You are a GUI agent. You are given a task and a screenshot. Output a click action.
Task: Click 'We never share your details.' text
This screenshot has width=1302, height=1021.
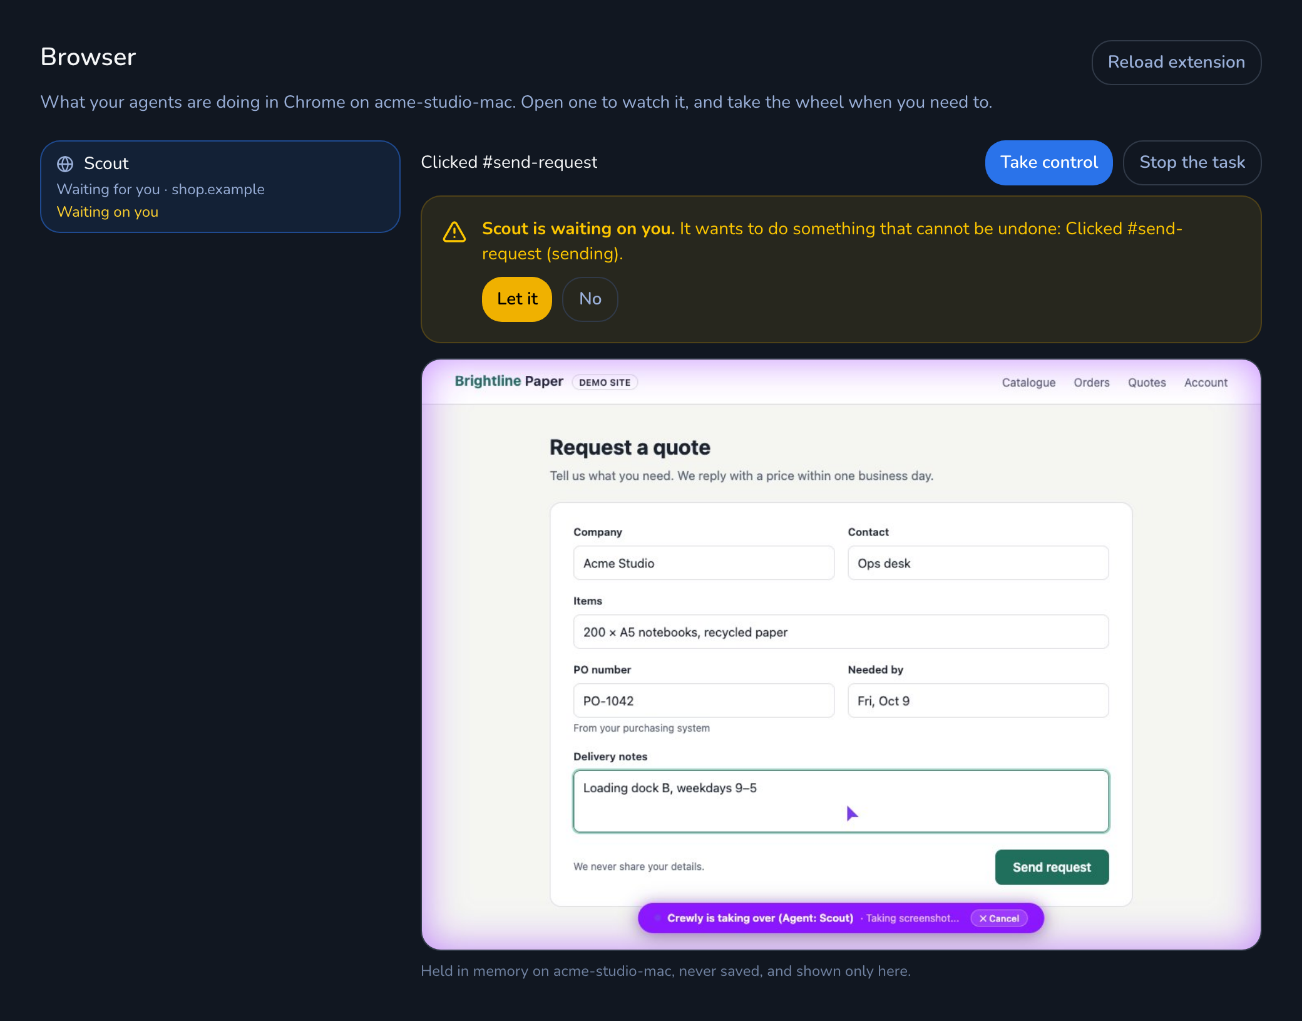[x=638, y=866]
